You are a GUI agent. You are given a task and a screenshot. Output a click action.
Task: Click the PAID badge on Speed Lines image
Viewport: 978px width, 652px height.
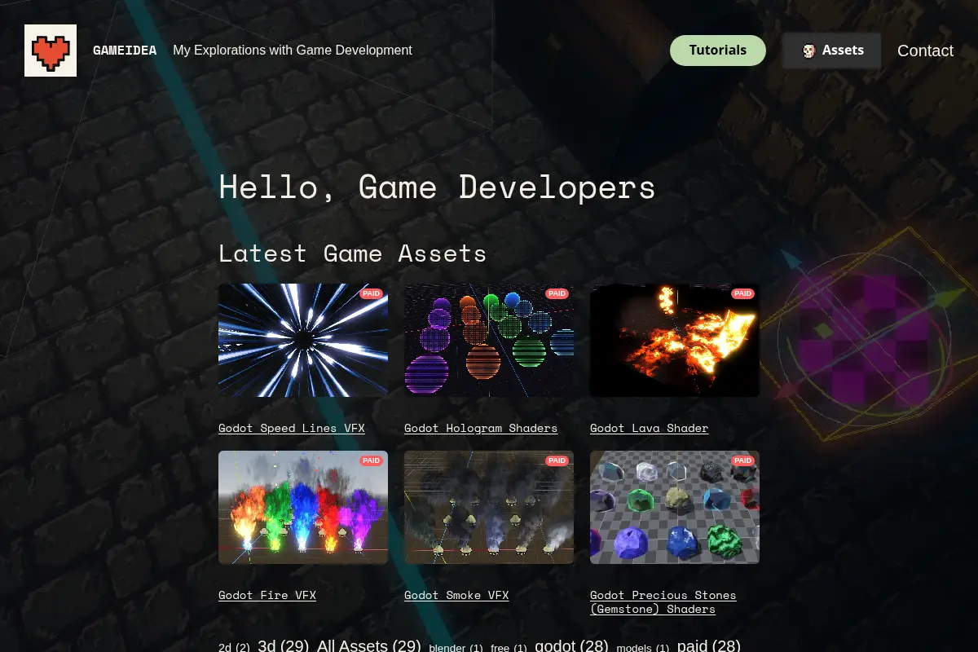pyautogui.click(x=372, y=293)
